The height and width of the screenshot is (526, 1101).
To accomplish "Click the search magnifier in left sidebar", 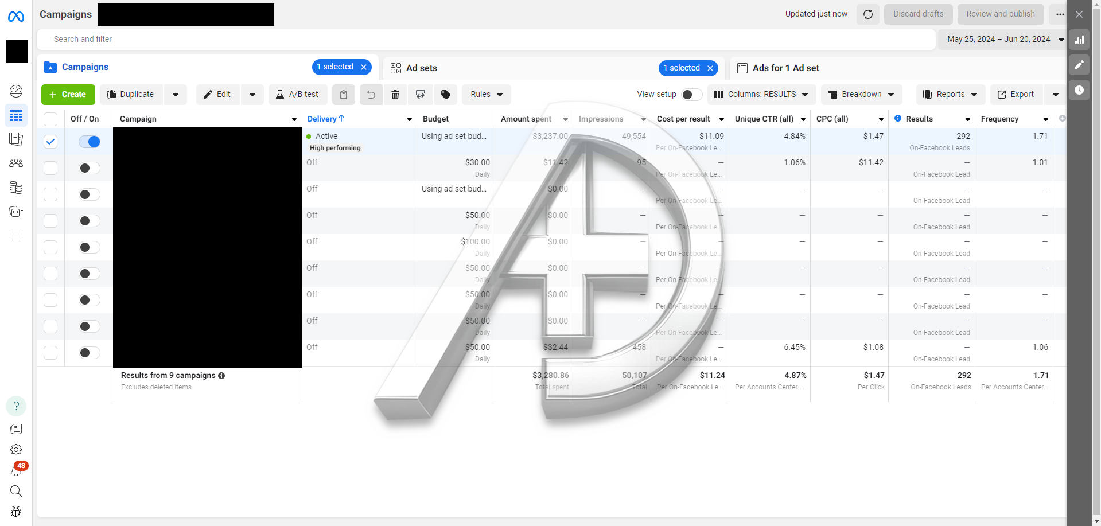I will (x=16, y=491).
